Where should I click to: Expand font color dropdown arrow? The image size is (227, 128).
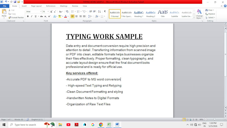[x=68, y=16]
